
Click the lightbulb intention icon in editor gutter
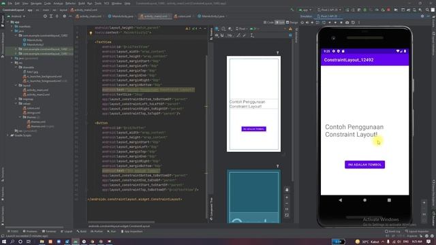[x=91, y=33]
